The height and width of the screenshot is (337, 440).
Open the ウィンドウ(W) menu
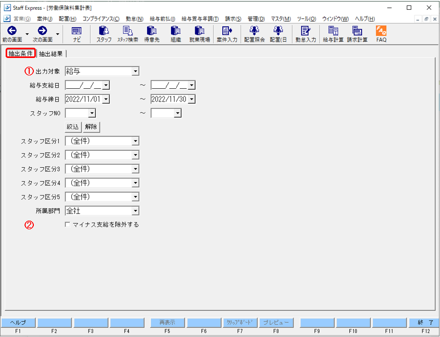click(336, 19)
